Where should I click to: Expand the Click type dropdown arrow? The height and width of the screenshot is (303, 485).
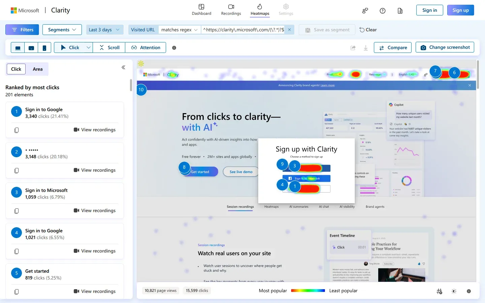point(88,48)
